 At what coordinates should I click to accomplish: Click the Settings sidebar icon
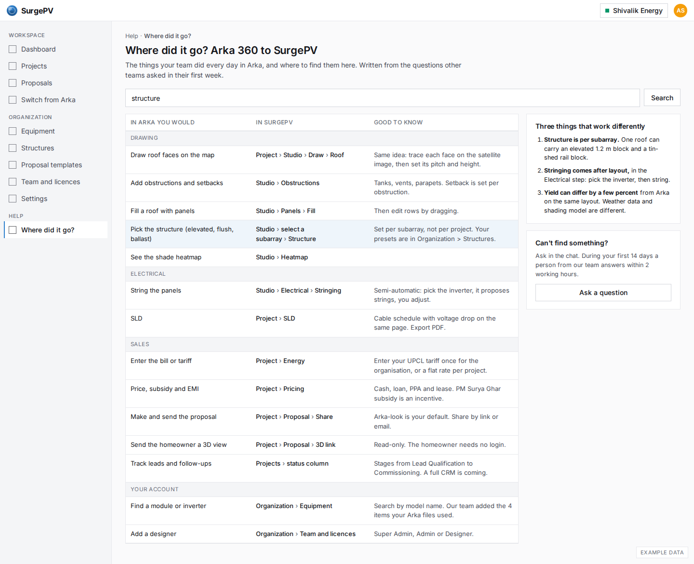pyautogui.click(x=13, y=199)
